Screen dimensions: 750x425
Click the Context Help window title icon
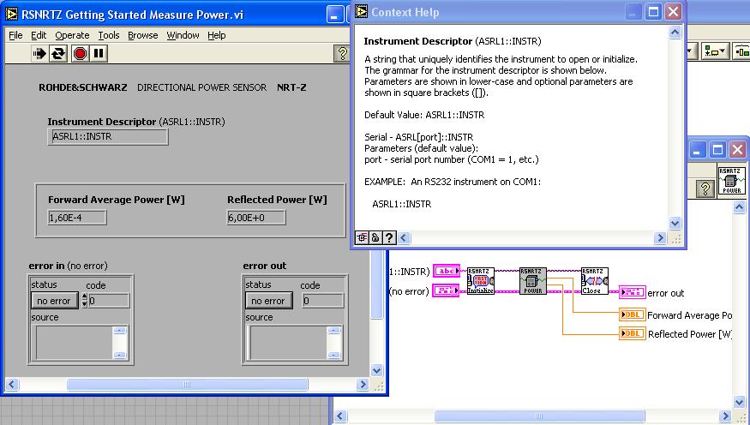tap(362, 11)
